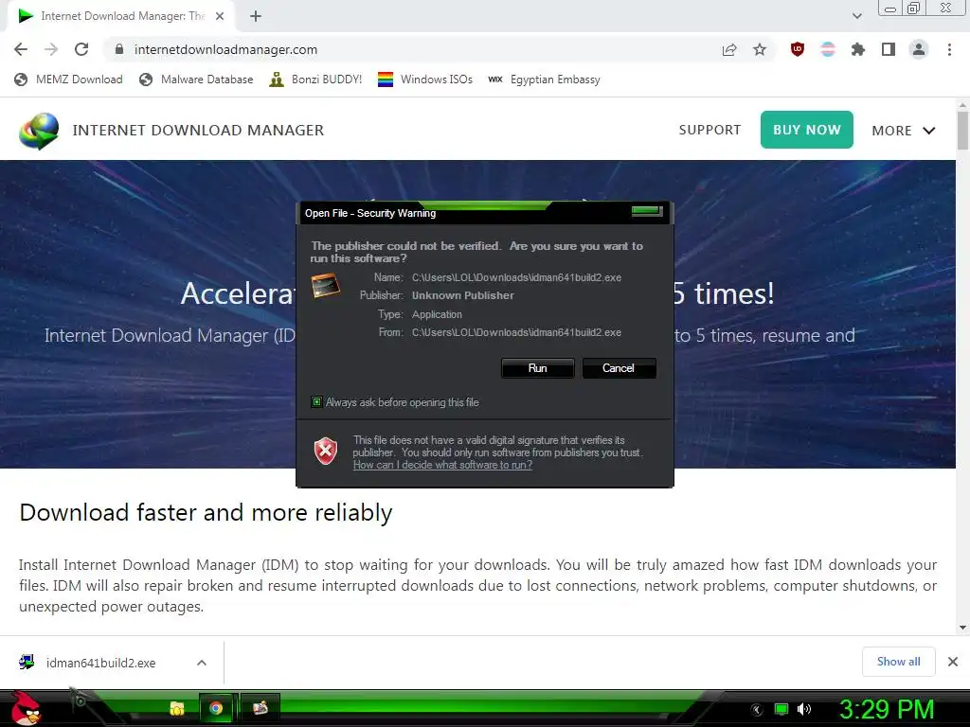The width and height of the screenshot is (970, 727).
Task: Click the striped flag extension icon
Action: click(x=828, y=49)
